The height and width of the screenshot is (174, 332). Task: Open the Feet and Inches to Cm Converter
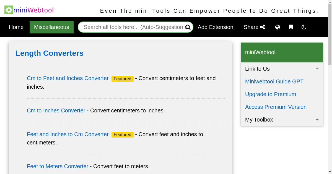point(68,134)
